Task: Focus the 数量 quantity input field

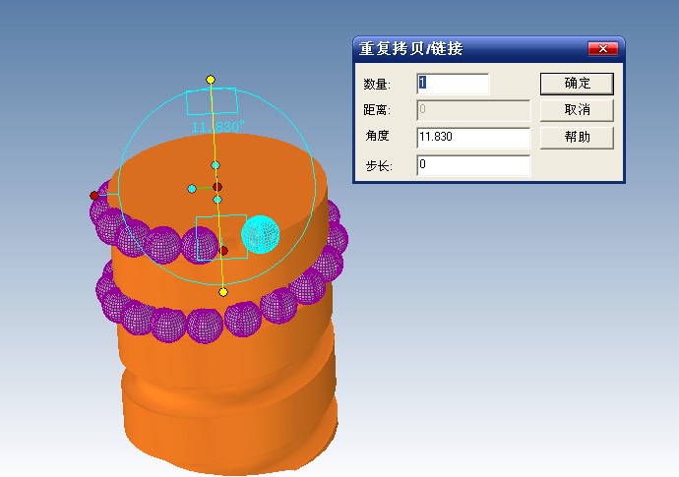Action: (x=453, y=84)
